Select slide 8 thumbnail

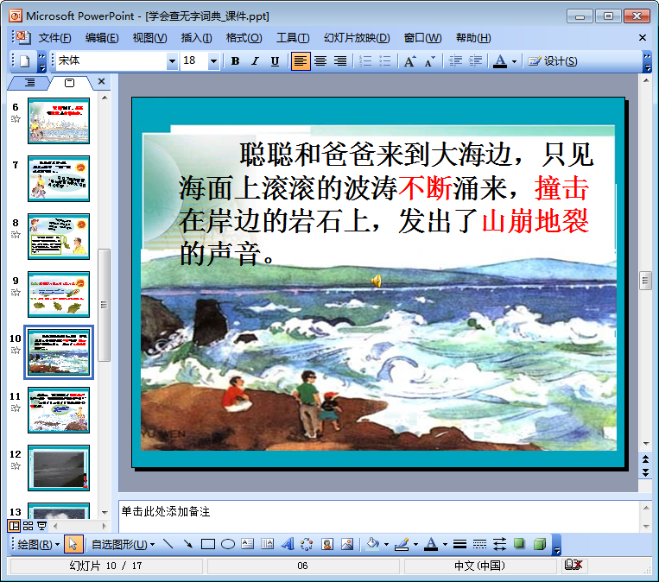pos(59,237)
